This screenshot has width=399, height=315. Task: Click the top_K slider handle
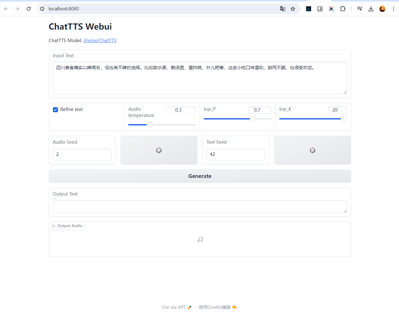[344, 119]
